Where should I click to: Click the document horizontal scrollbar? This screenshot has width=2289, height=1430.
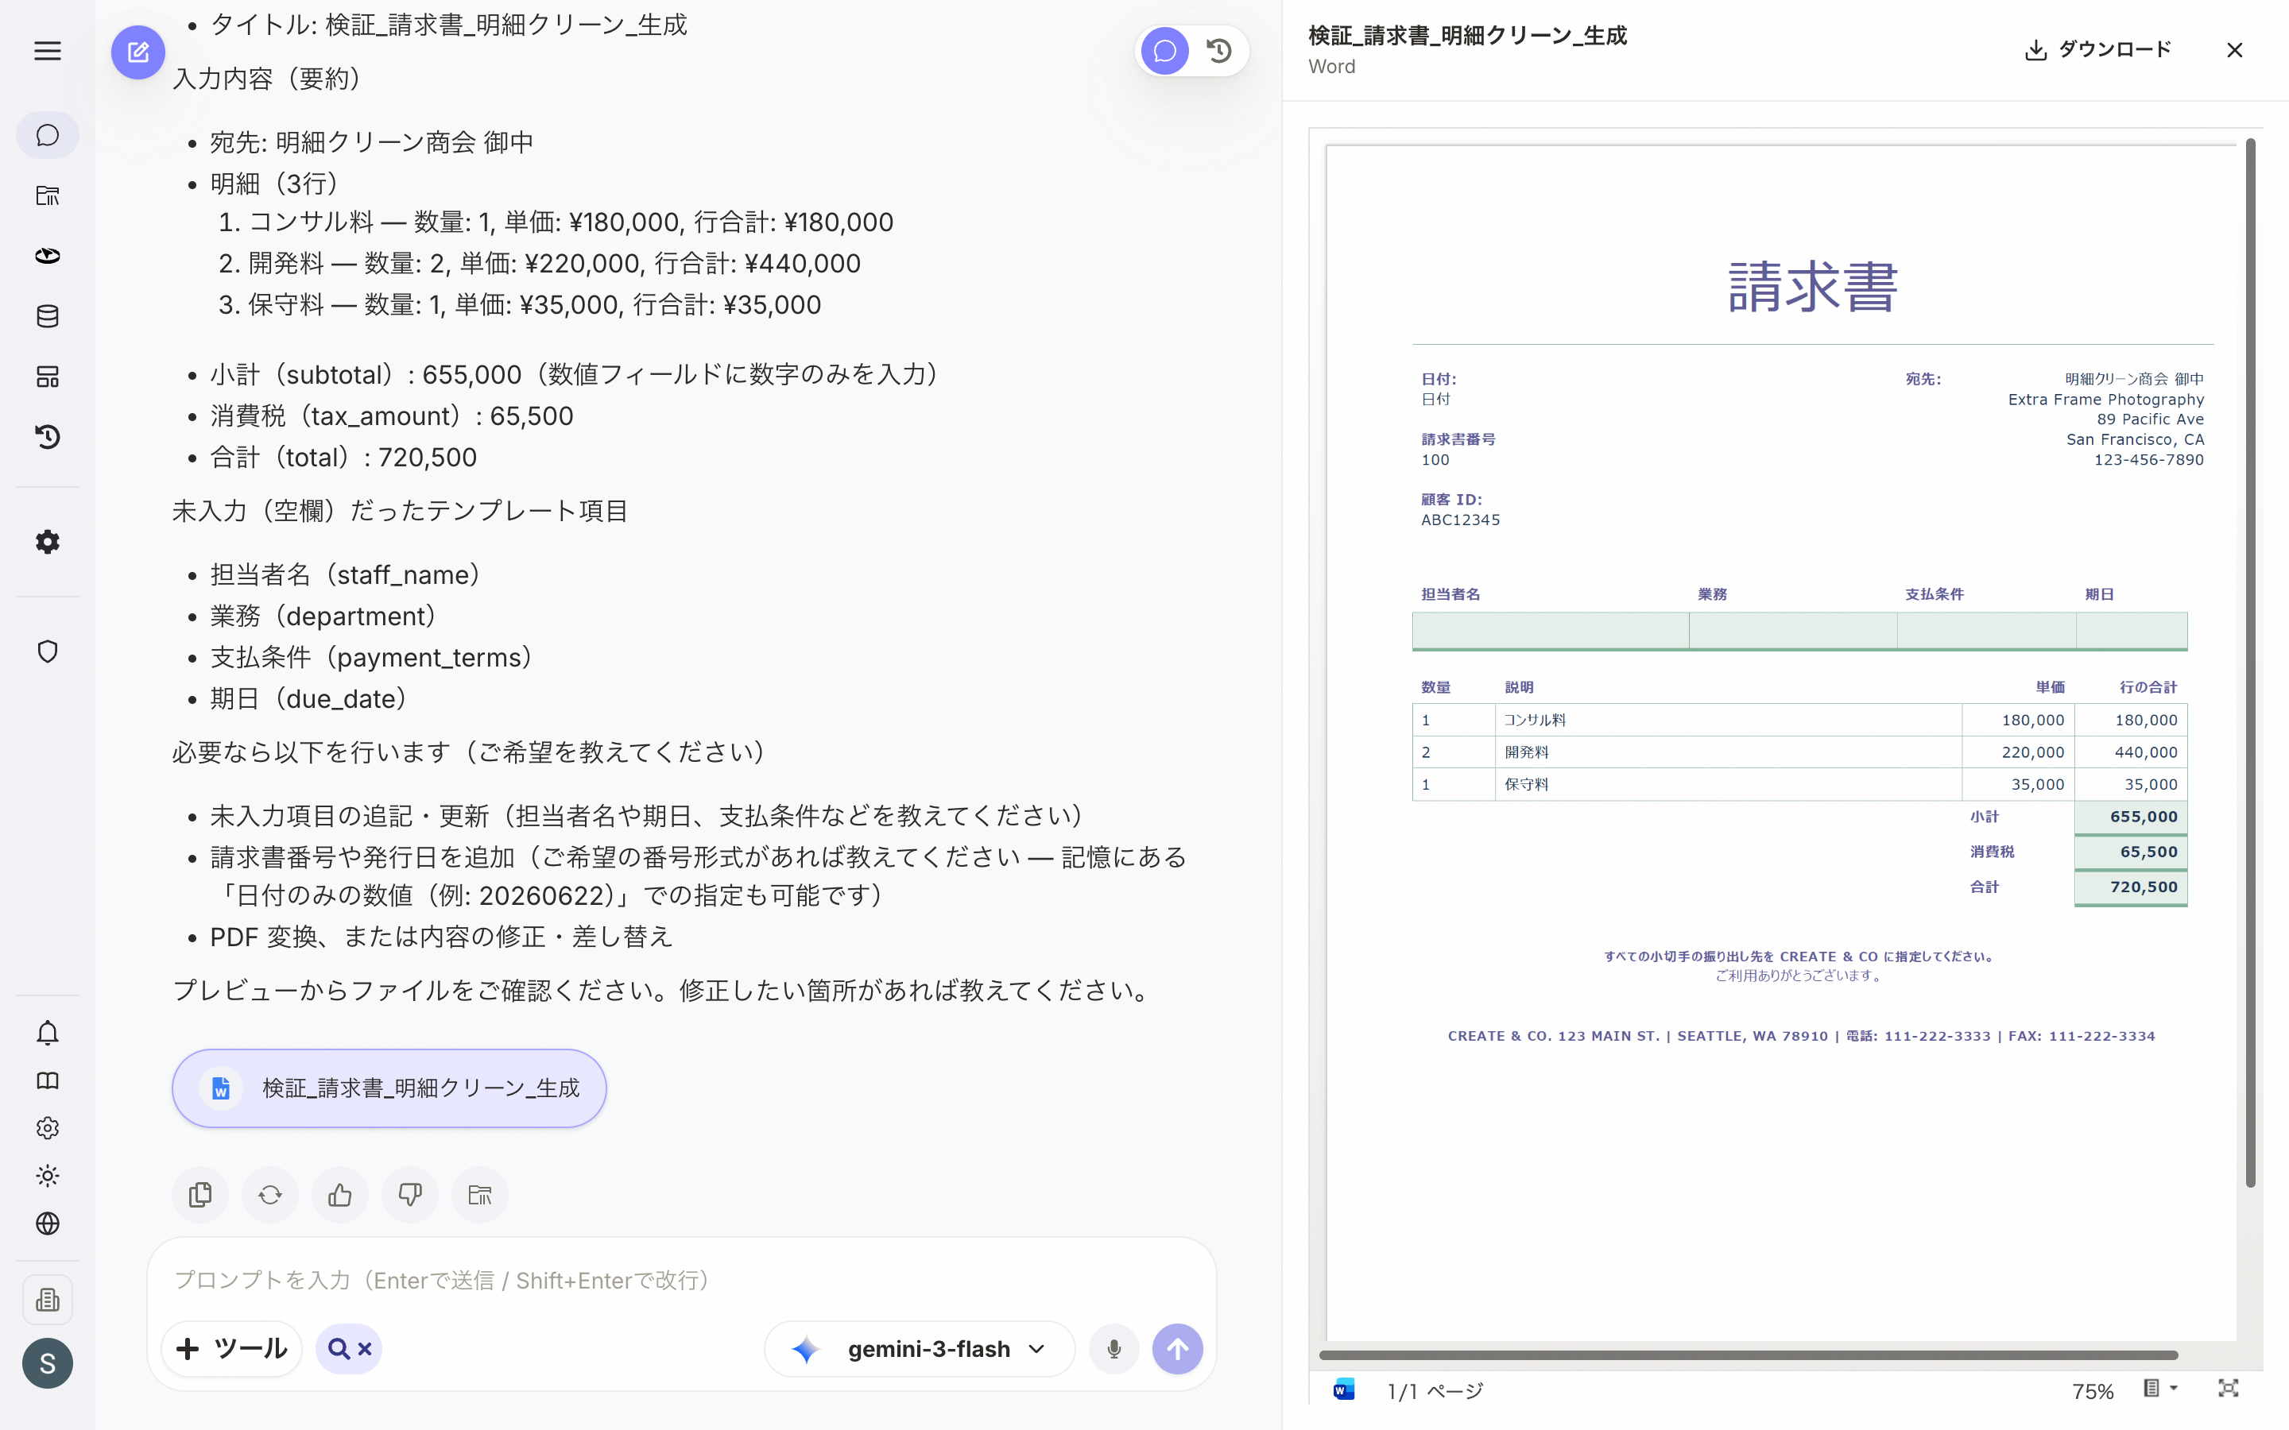tap(1748, 1355)
